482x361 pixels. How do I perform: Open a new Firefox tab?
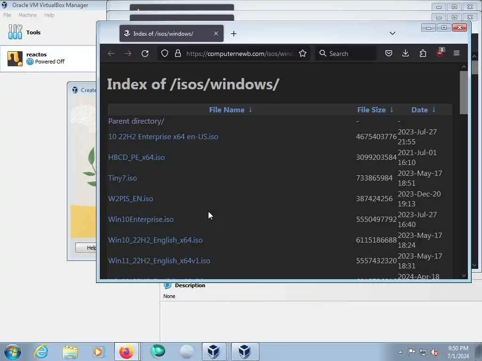pyautogui.click(x=233, y=33)
